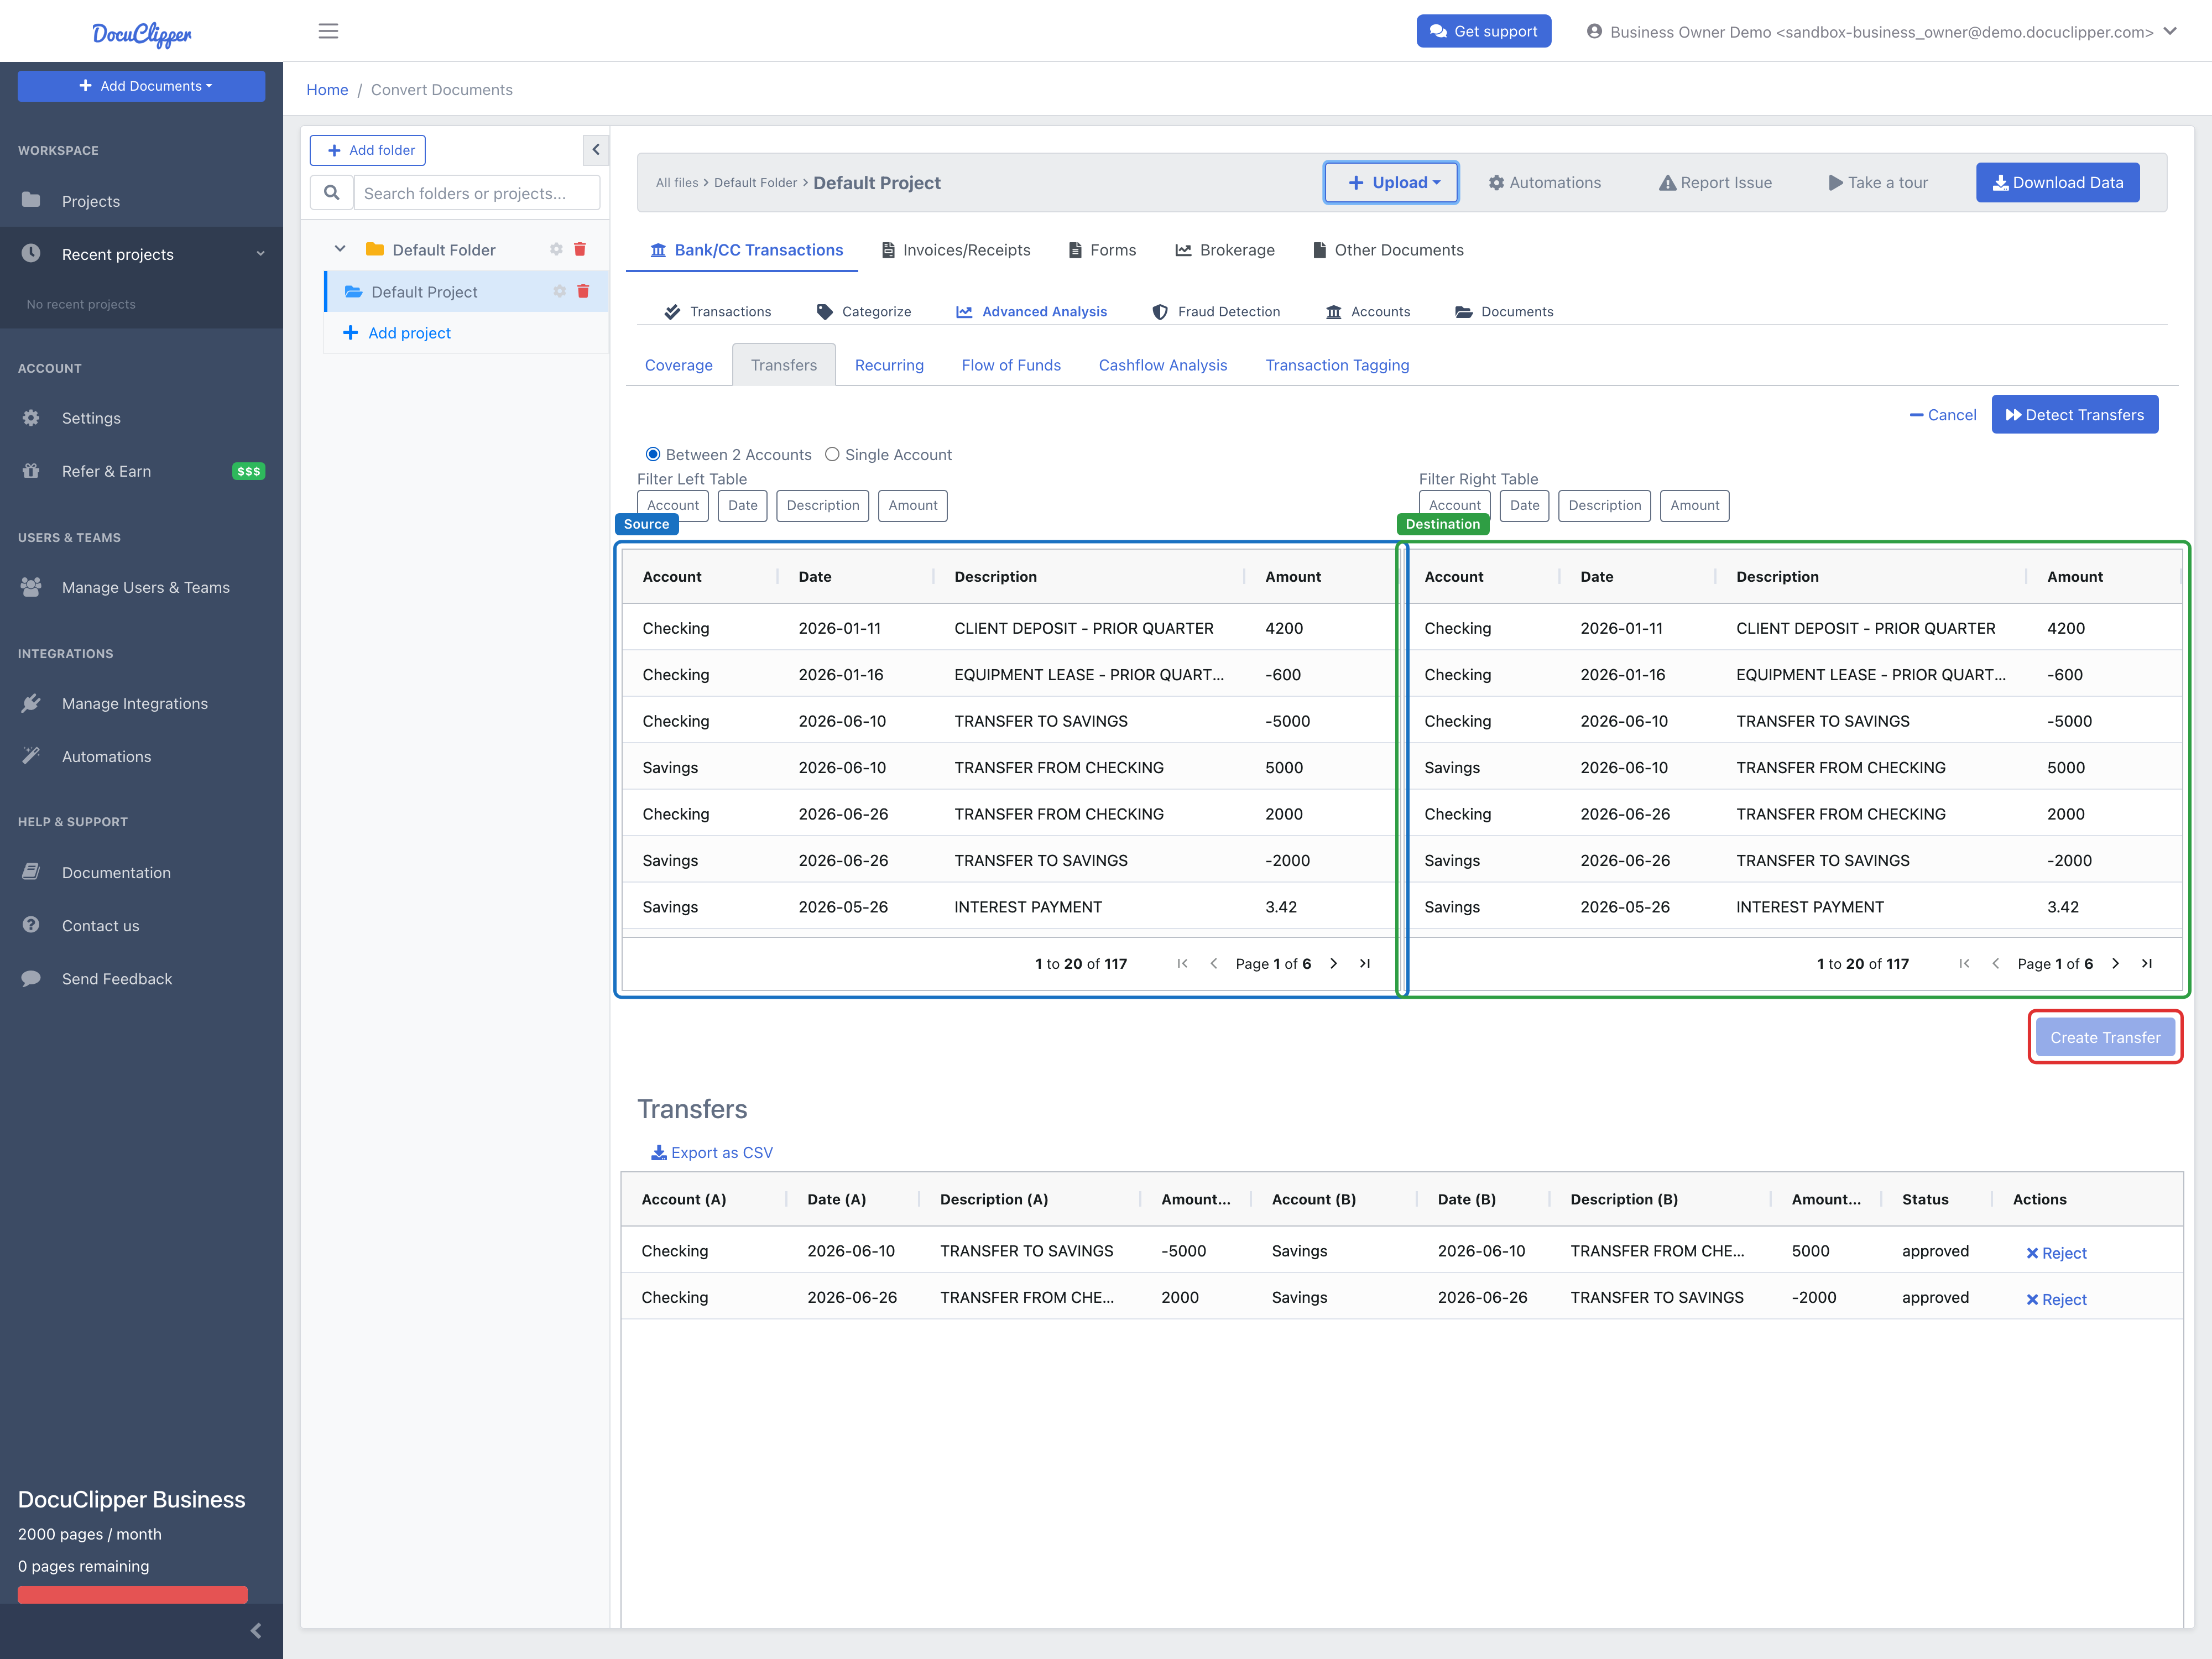
Task: Open the Upload dropdown
Action: tap(1391, 182)
